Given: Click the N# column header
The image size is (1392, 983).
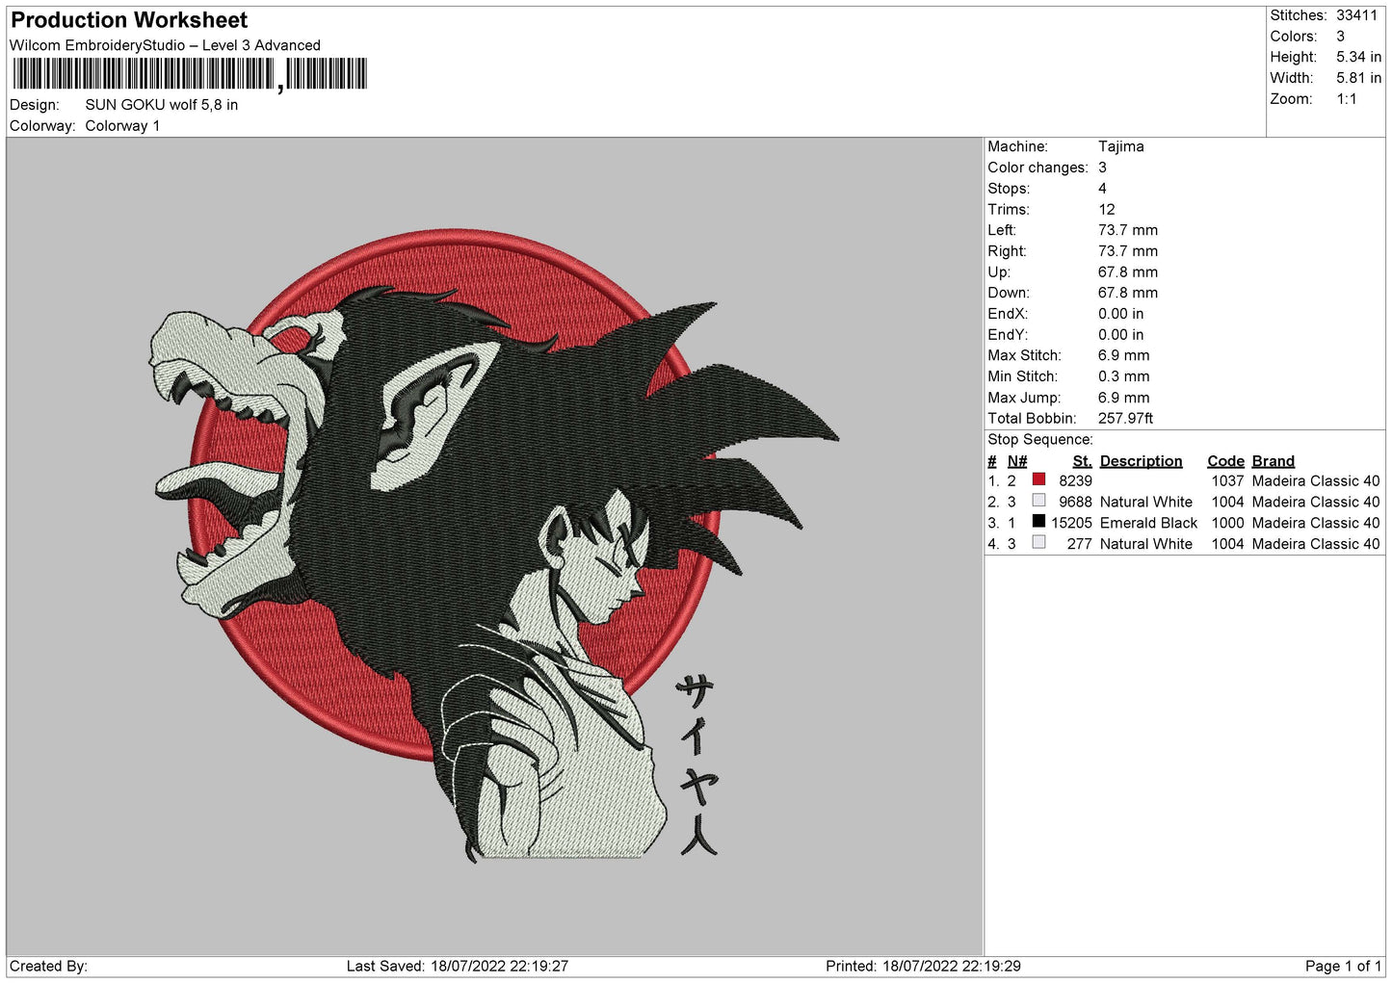Looking at the screenshot, I should (x=1017, y=461).
